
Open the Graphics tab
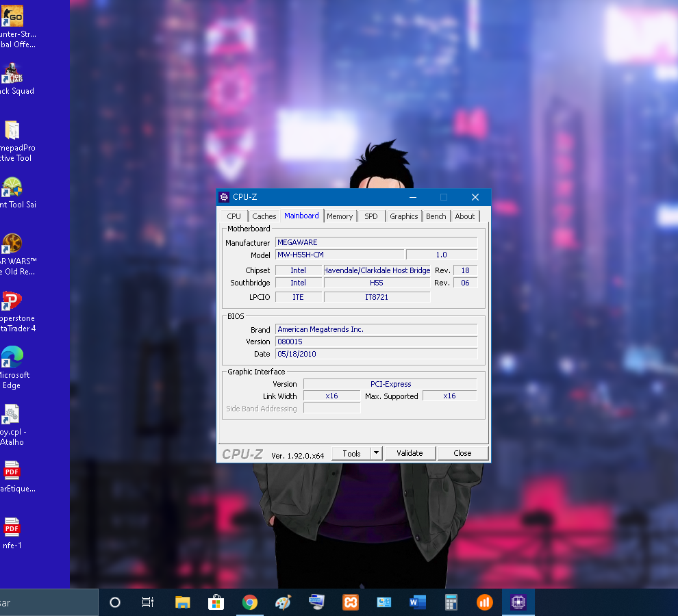[404, 216]
